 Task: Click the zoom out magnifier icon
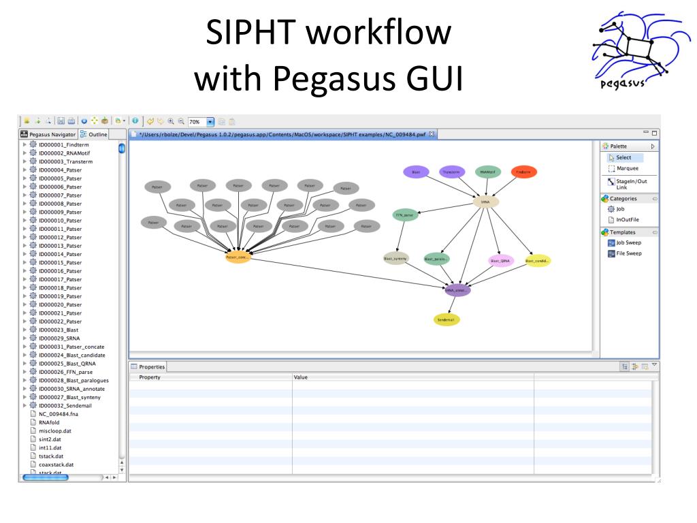181,121
